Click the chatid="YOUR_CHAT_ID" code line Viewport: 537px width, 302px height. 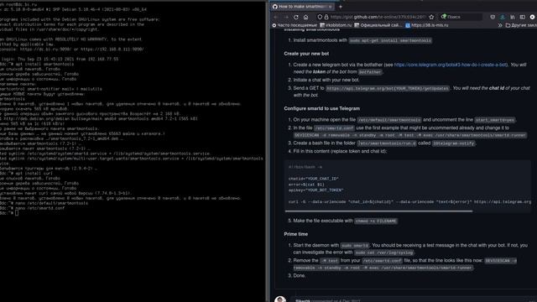coord(313,179)
